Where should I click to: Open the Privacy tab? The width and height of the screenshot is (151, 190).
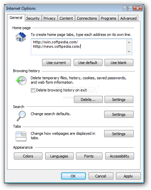(50, 18)
